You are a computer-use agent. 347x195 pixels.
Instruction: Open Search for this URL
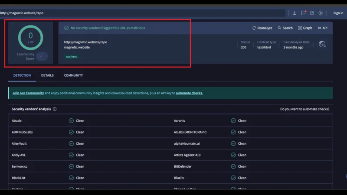click(285, 28)
